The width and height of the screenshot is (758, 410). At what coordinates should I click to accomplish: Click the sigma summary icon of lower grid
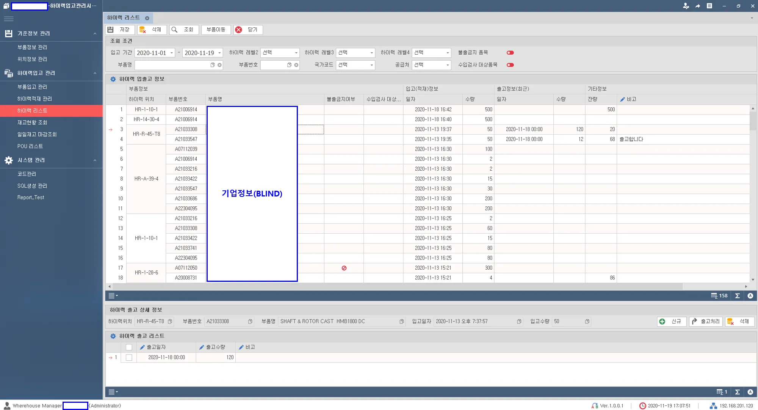[x=738, y=392]
